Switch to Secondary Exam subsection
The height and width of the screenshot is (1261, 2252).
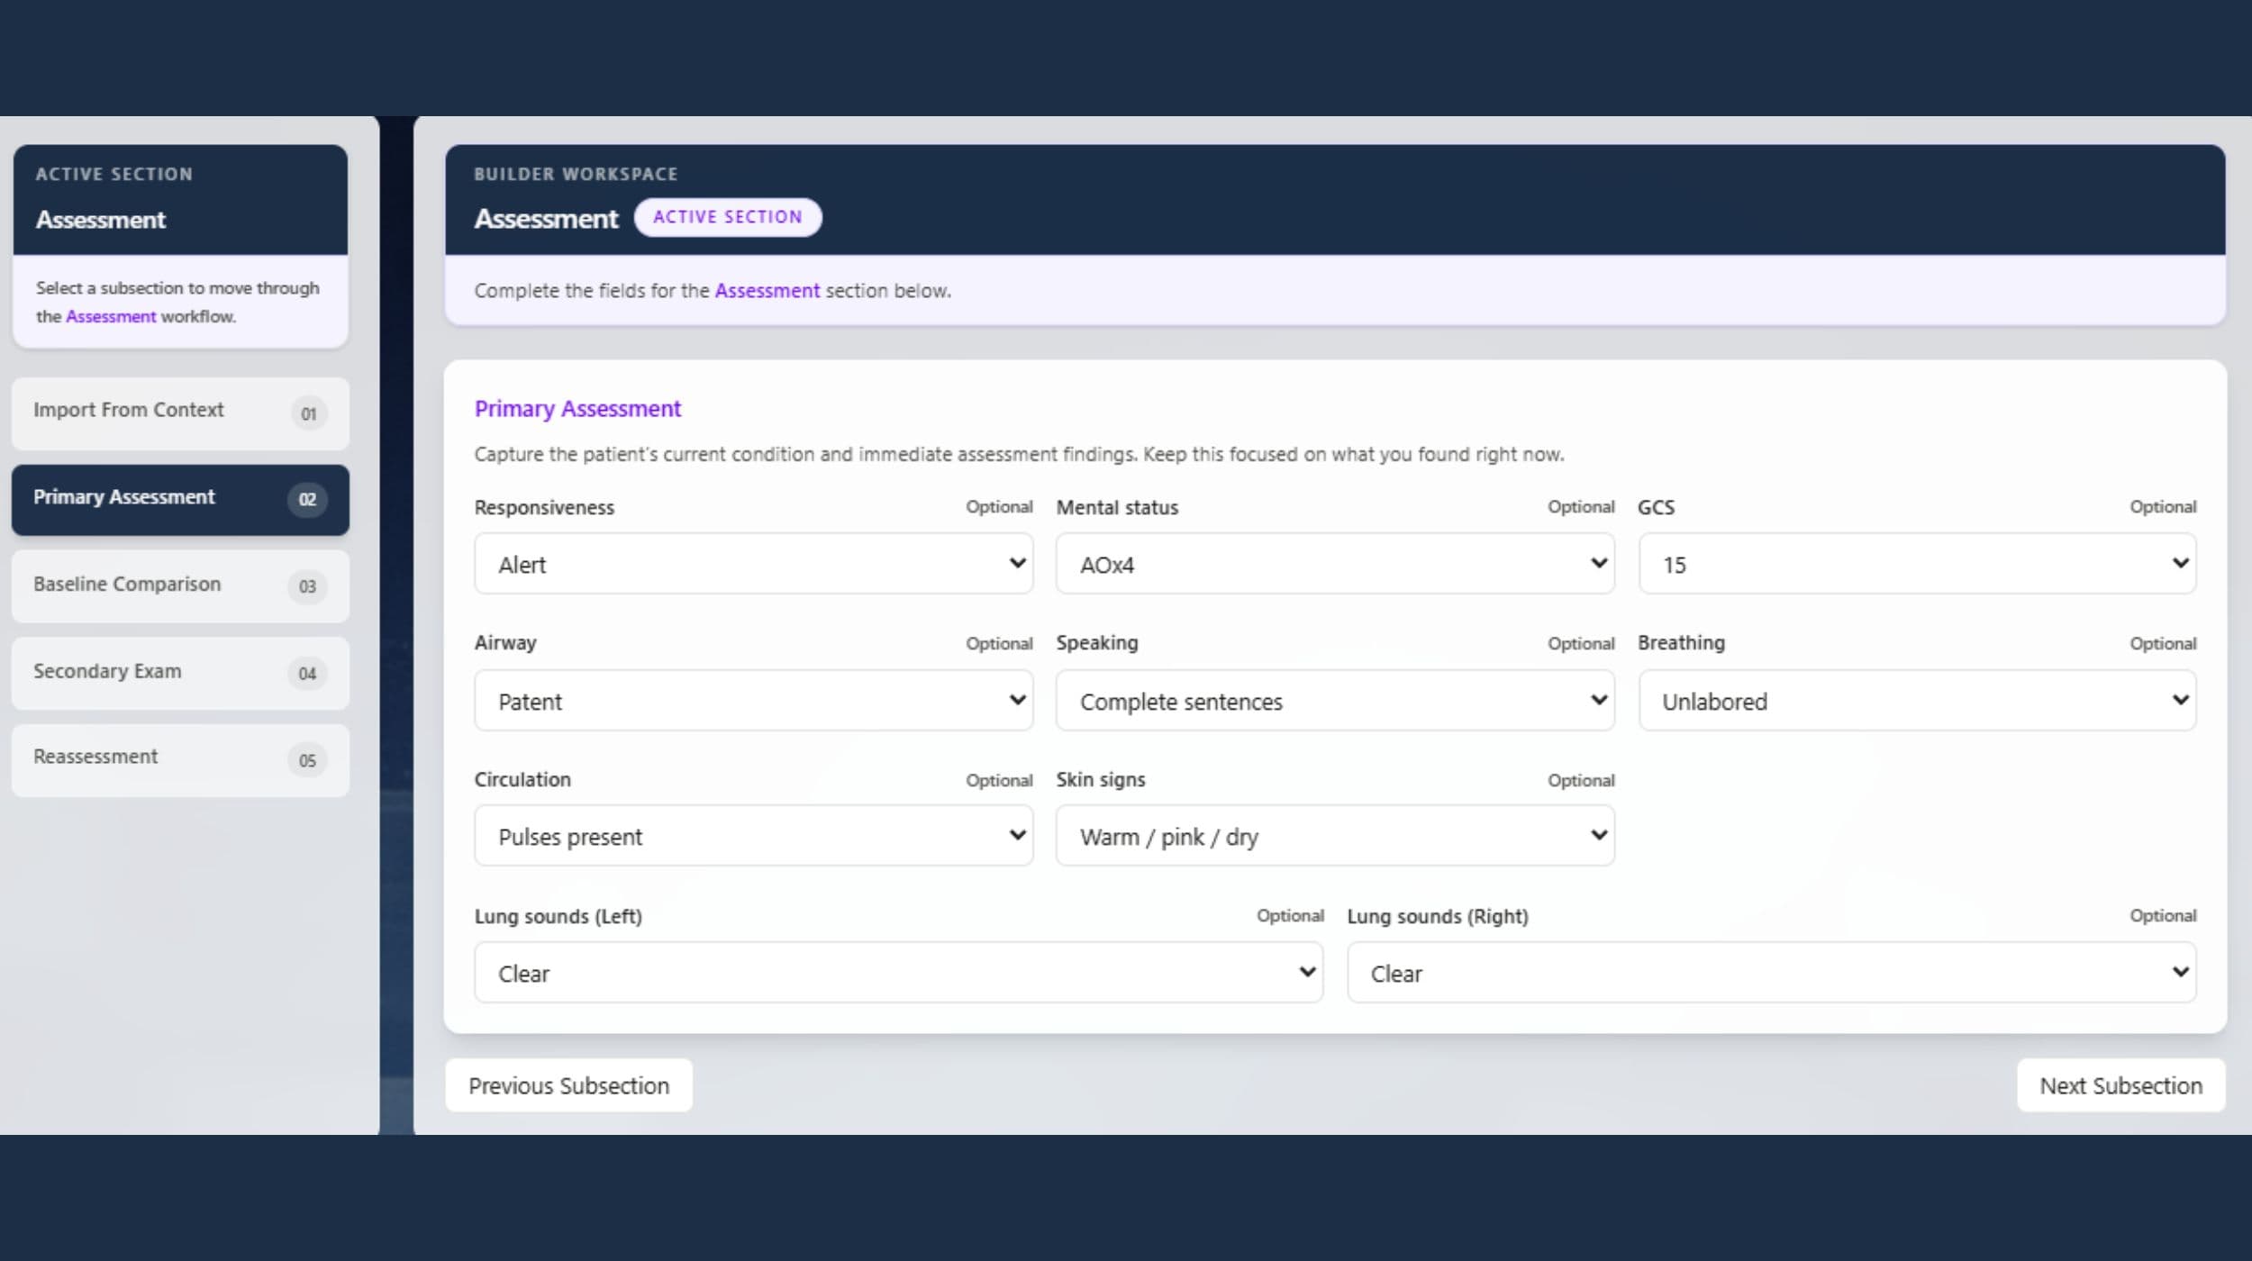(180, 673)
